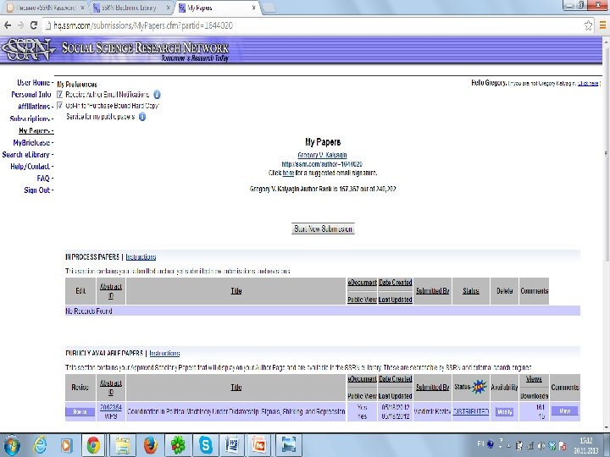Screen dimensions: 610x457
Task: Open Subscriptions in sidebar
Action: pyautogui.click(x=31, y=118)
